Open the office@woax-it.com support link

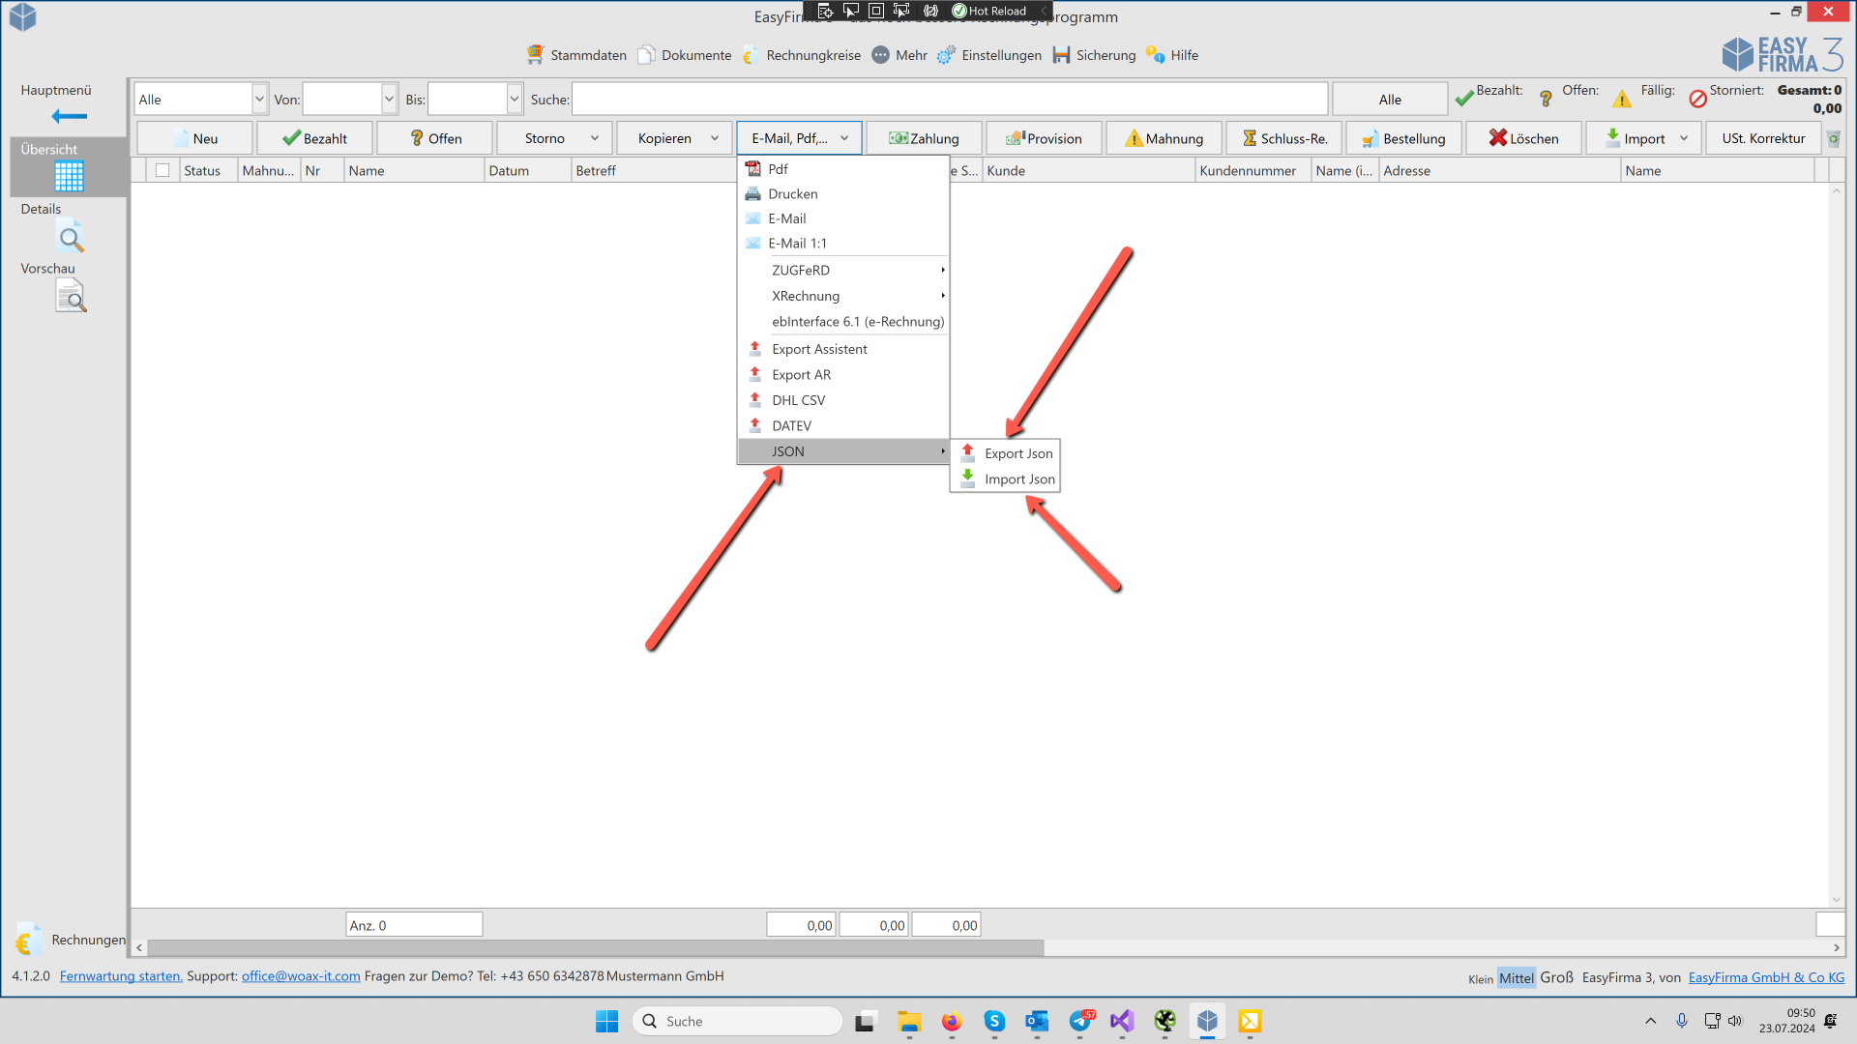click(x=301, y=976)
